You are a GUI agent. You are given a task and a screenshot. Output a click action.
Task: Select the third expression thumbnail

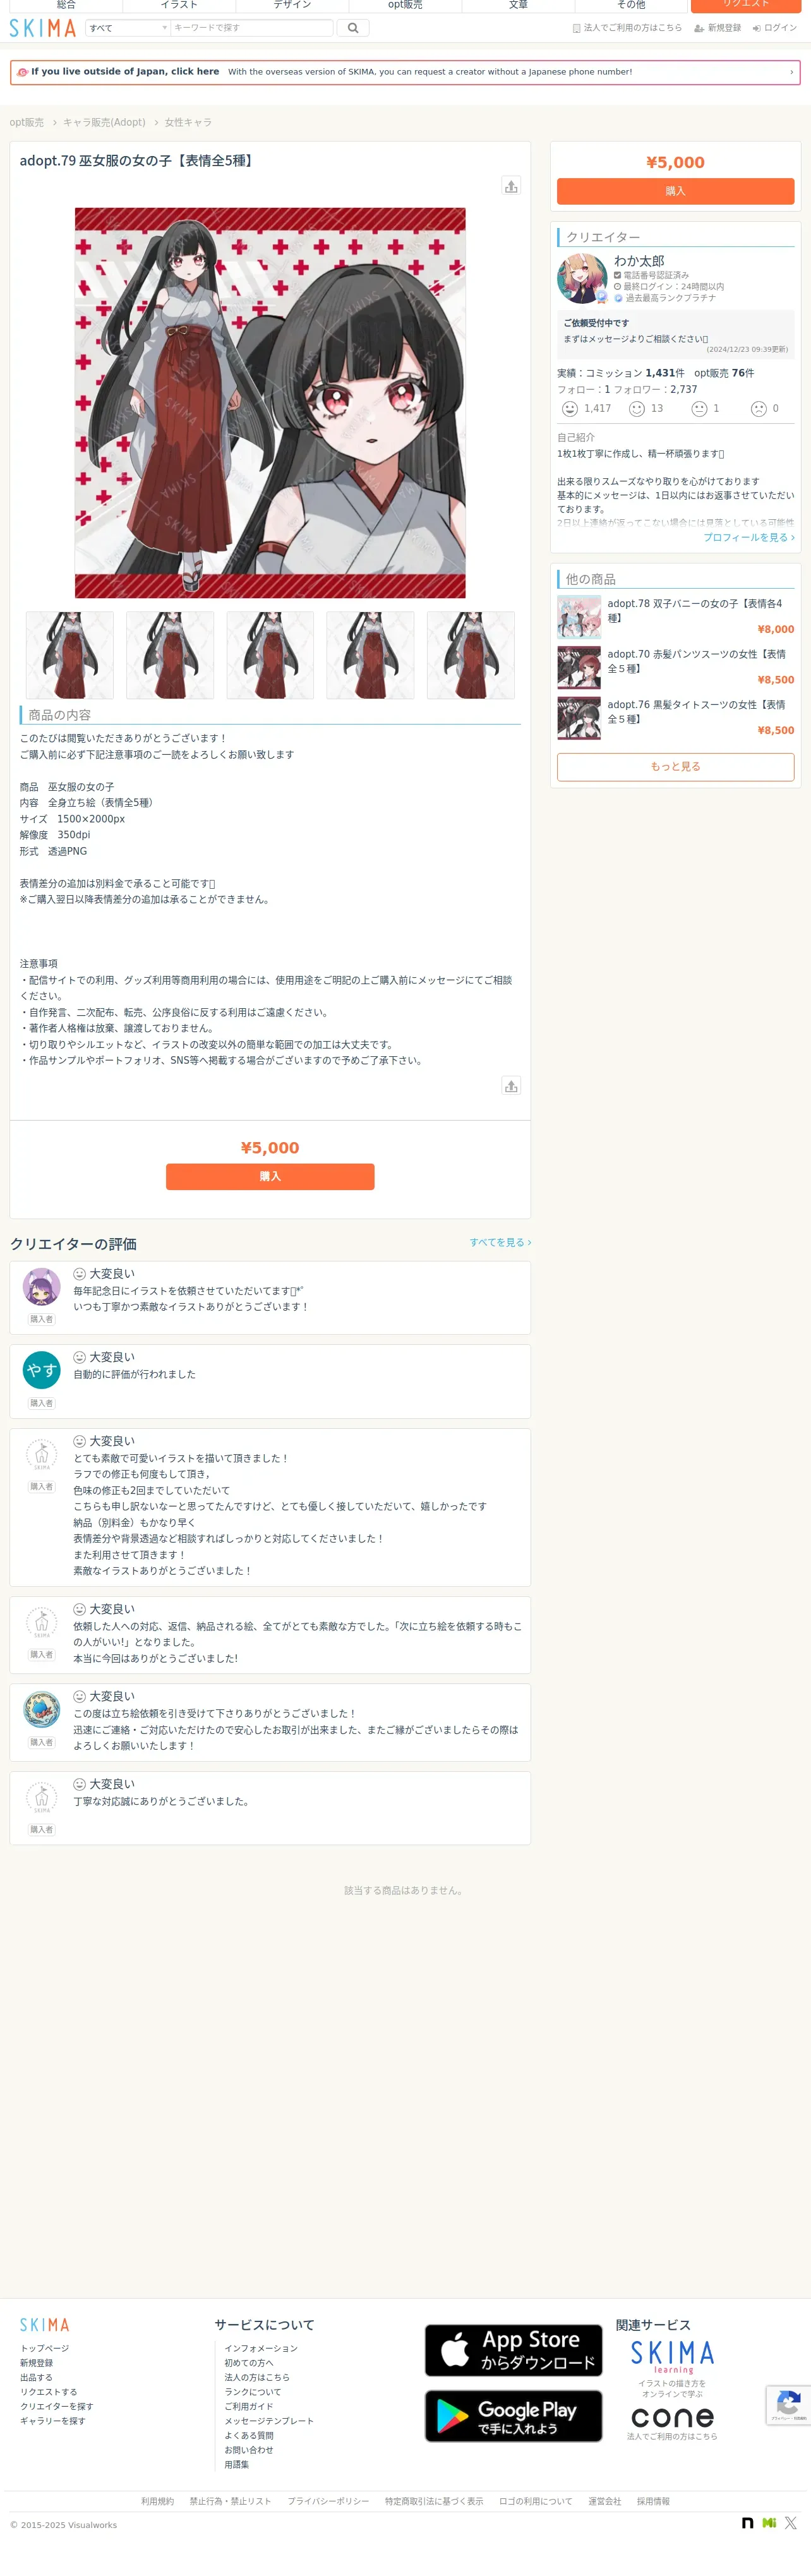click(x=270, y=655)
